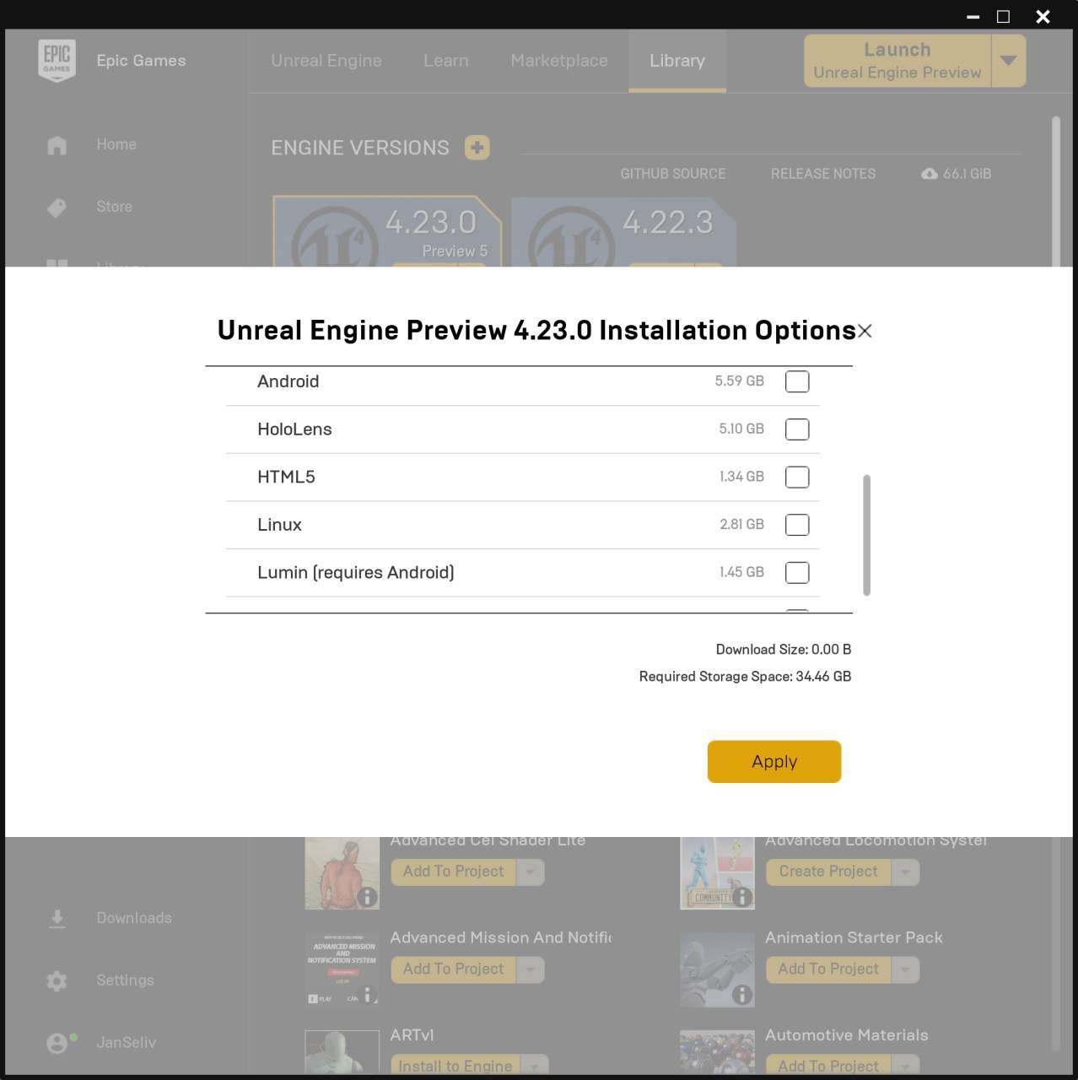Tick the HoloLens checkbox
The height and width of the screenshot is (1080, 1078).
[796, 429]
